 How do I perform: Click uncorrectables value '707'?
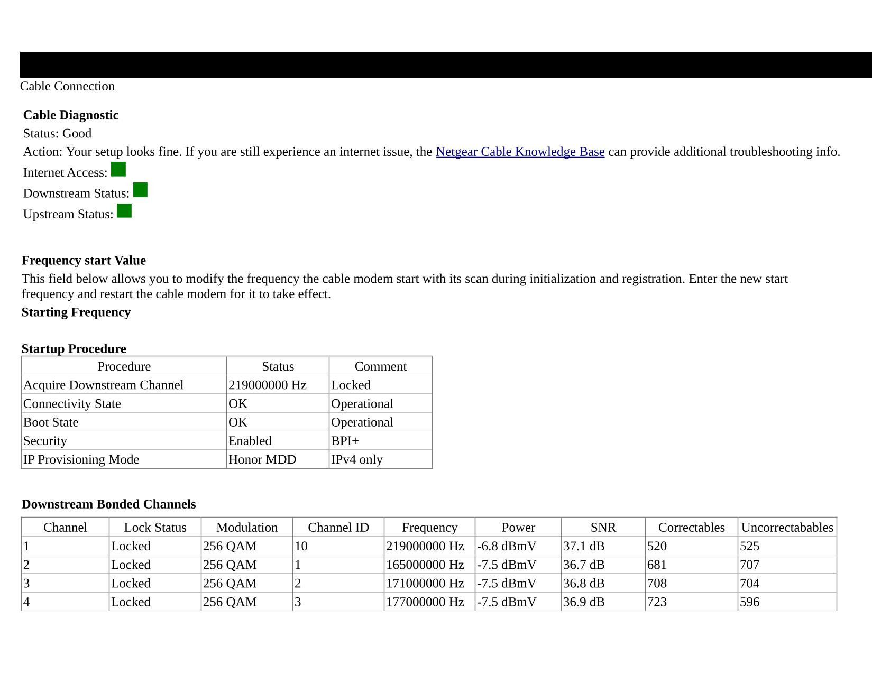[787, 565]
